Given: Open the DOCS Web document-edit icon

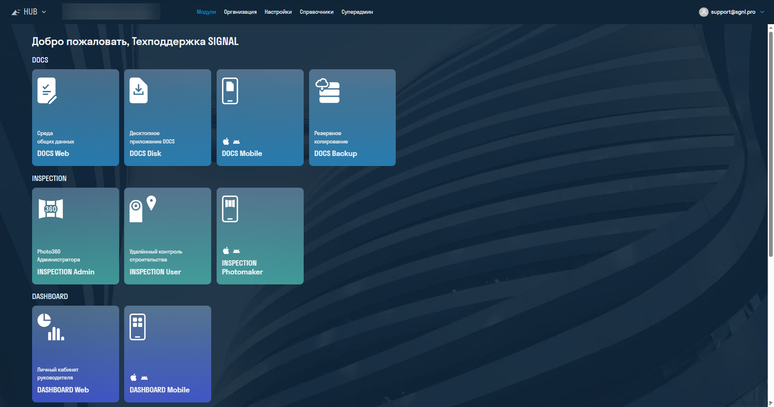Looking at the screenshot, I should (47, 91).
